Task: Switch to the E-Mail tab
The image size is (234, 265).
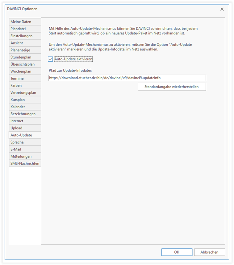Action: pyautogui.click(x=25, y=149)
